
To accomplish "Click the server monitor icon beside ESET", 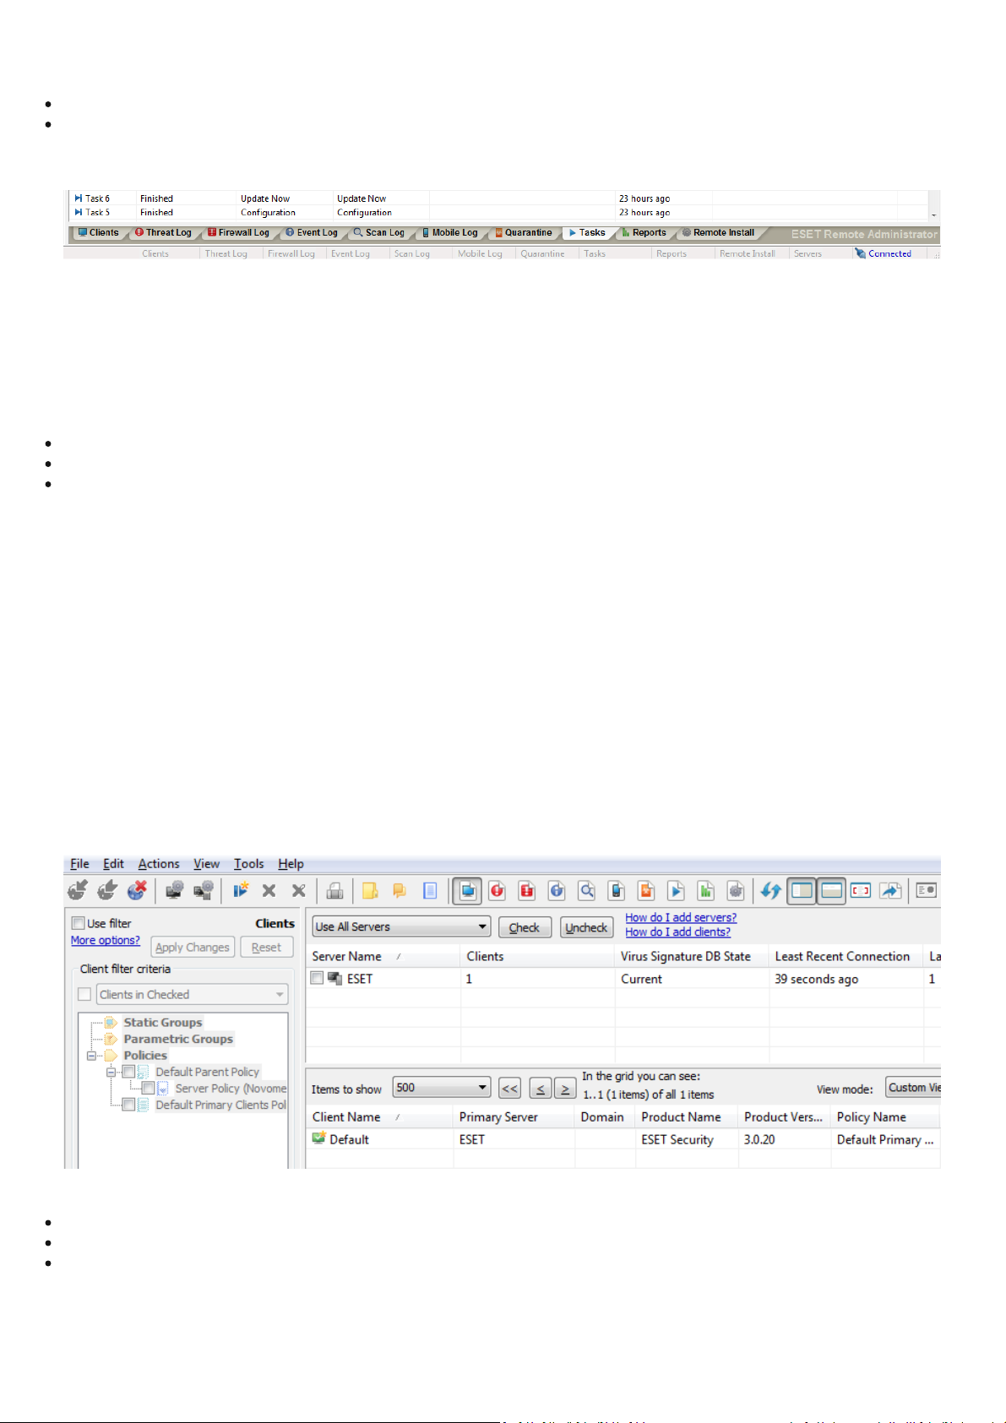I will point(334,978).
